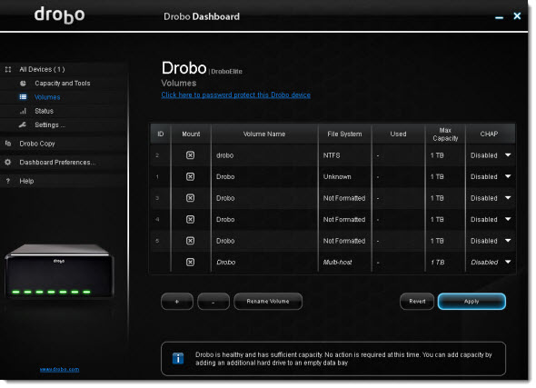This screenshot has height=388, width=536.
Task: Click the Max Capacity column header
Action: 445,134
